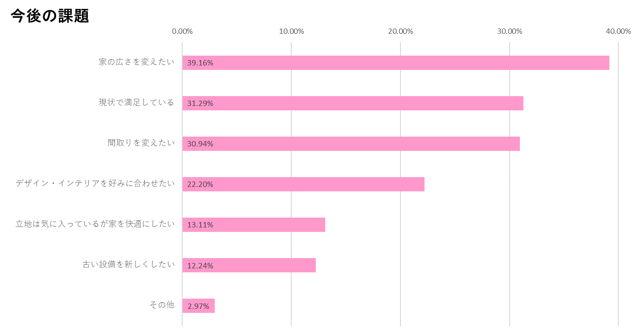Select the 40.00% axis tick label

click(618, 31)
